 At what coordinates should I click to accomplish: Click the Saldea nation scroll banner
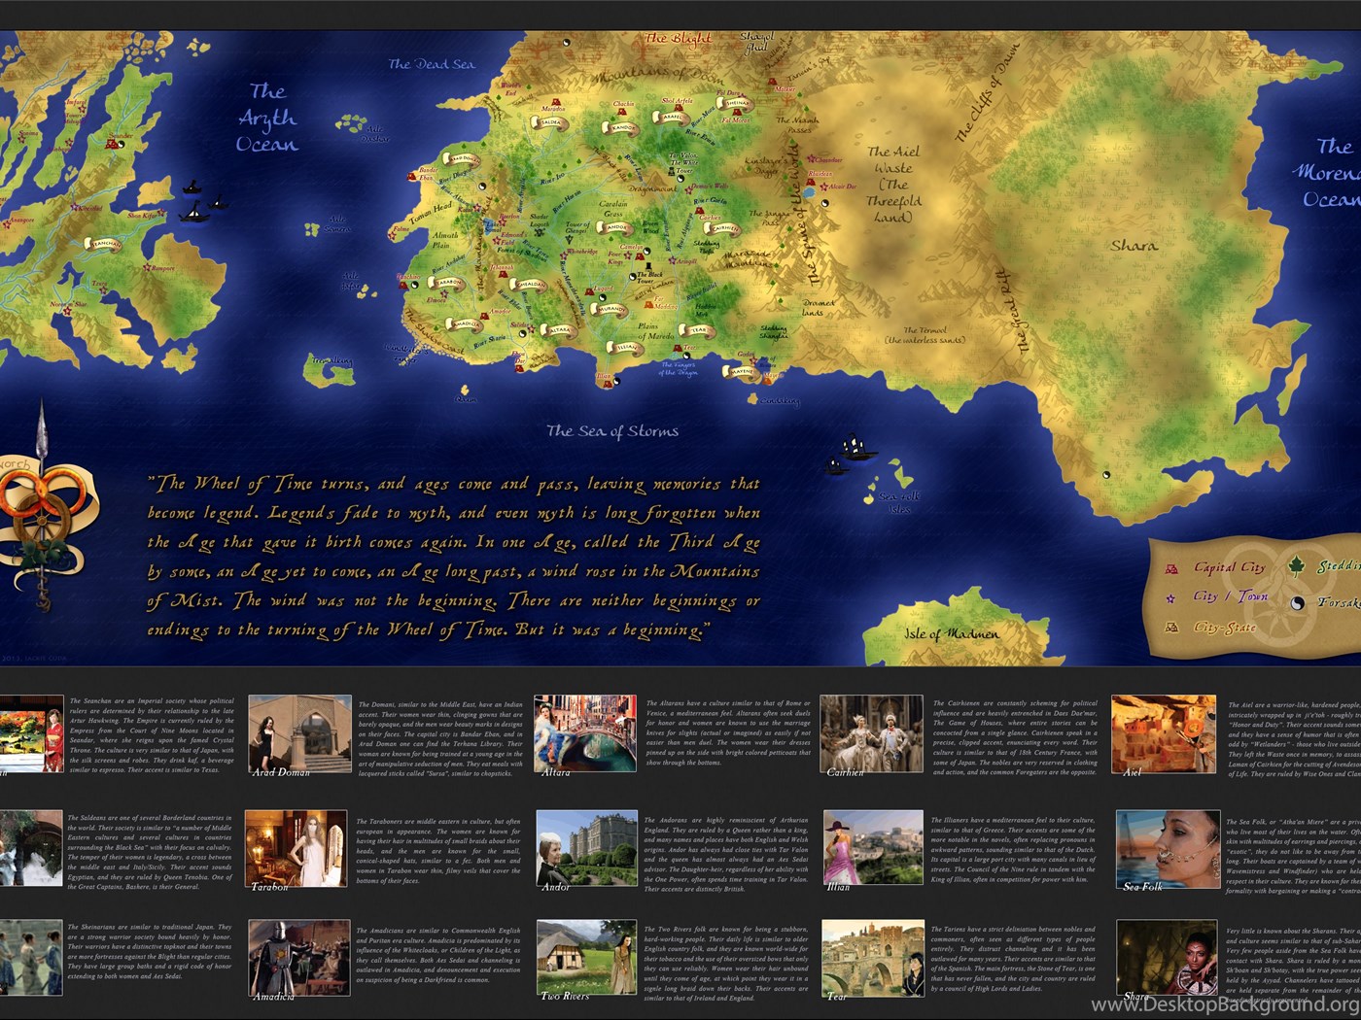[x=549, y=123]
